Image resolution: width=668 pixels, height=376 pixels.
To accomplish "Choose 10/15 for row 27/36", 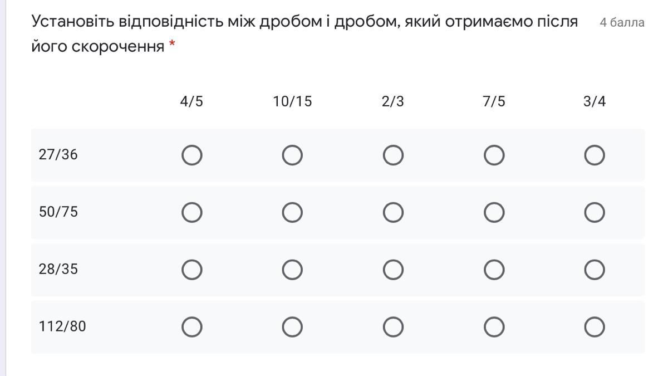I will click(292, 155).
